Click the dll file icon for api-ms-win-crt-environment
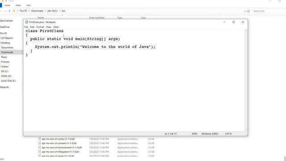Image resolution: width=286 pixels, height=161 pixels. click(x=39, y=147)
